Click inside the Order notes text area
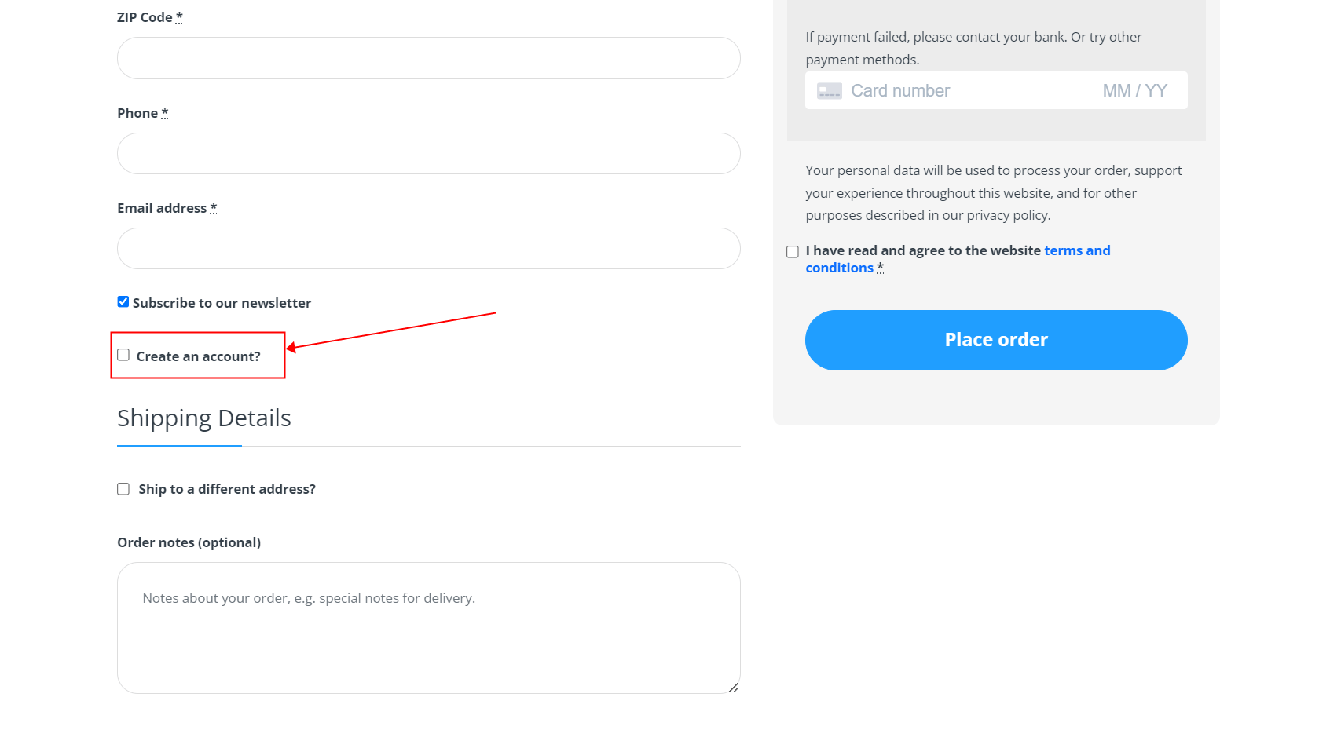This screenshot has height=730, width=1341. click(x=428, y=628)
